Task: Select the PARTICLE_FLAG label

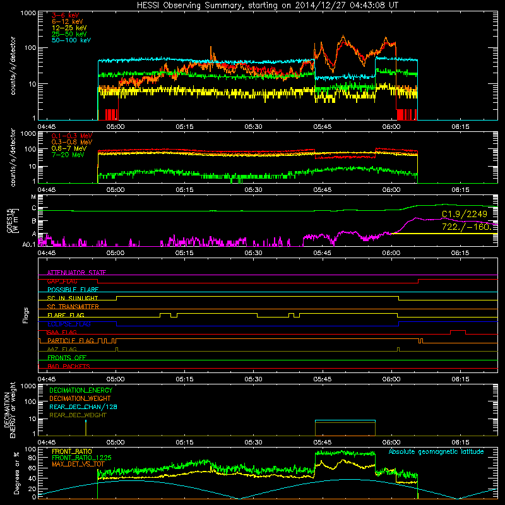Action: pos(71,341)
